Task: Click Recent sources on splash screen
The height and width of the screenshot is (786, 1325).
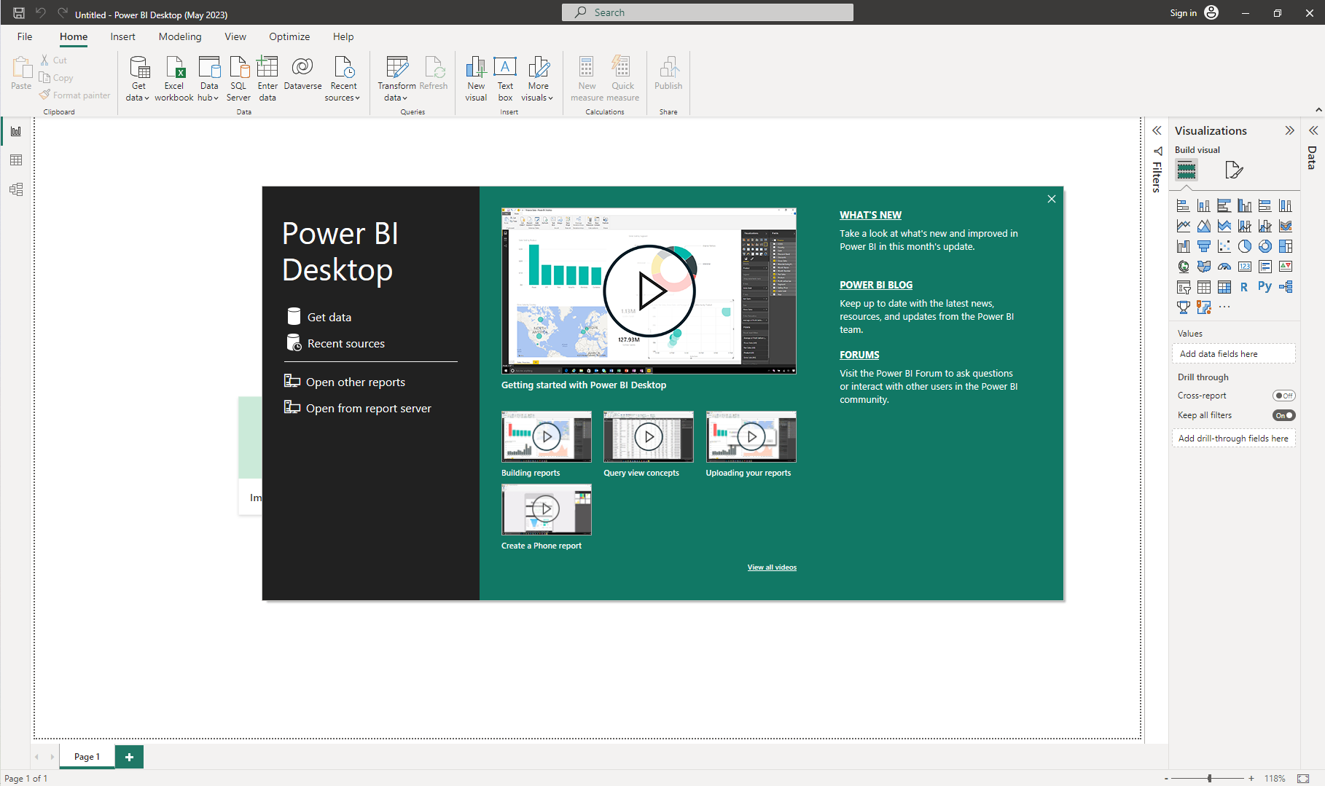Action: tap(336, 343)
